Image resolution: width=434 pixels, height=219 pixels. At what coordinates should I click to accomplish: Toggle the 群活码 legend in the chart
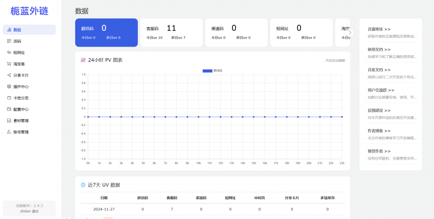click(x=212, y=71)
